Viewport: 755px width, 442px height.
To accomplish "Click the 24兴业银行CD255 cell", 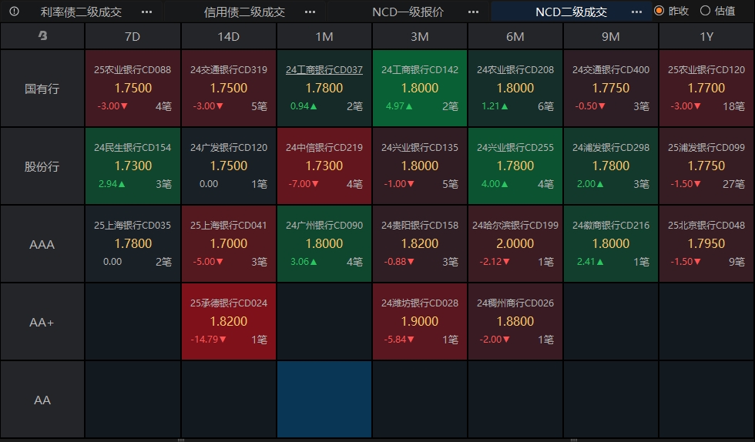I will pyautogui.click(x=515, y=166).
